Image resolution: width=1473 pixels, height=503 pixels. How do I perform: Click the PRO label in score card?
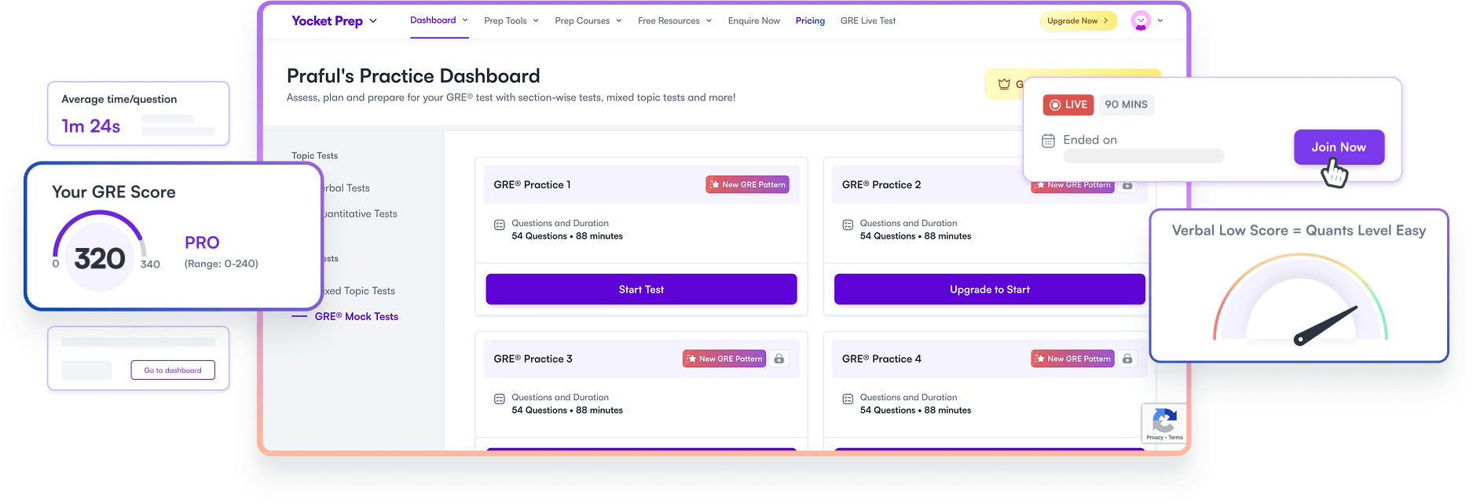coord(202,243)
